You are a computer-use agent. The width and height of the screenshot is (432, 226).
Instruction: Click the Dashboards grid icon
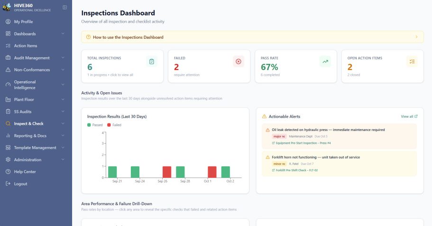[x=8, y=34]
